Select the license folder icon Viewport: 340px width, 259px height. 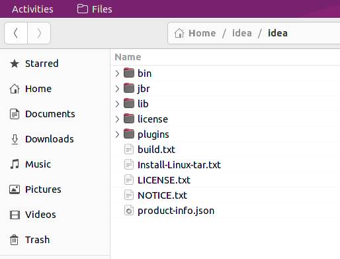(129, 119)
